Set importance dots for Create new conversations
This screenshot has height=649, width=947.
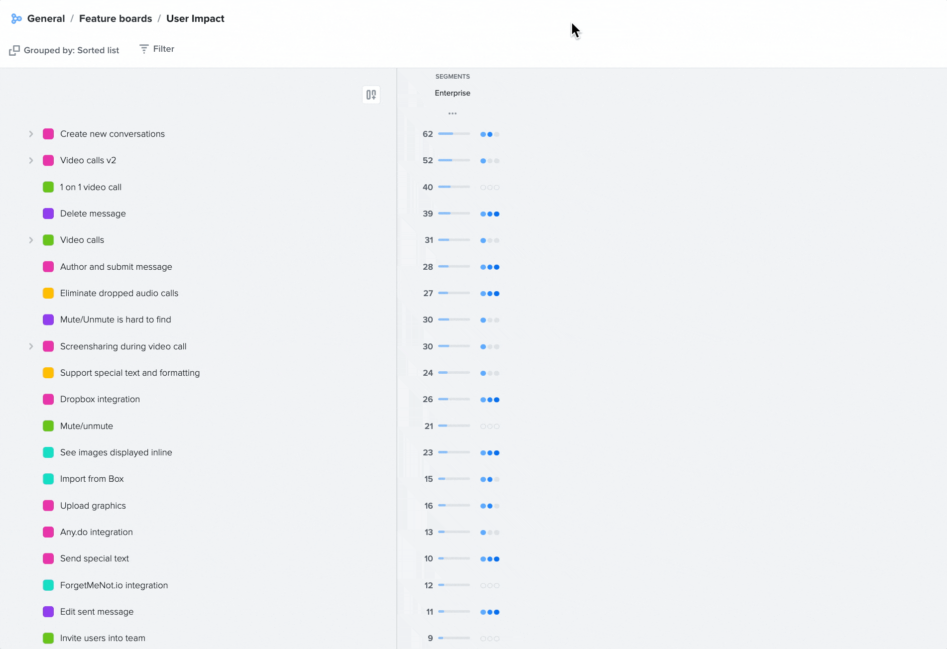click(x=490, y=134)
